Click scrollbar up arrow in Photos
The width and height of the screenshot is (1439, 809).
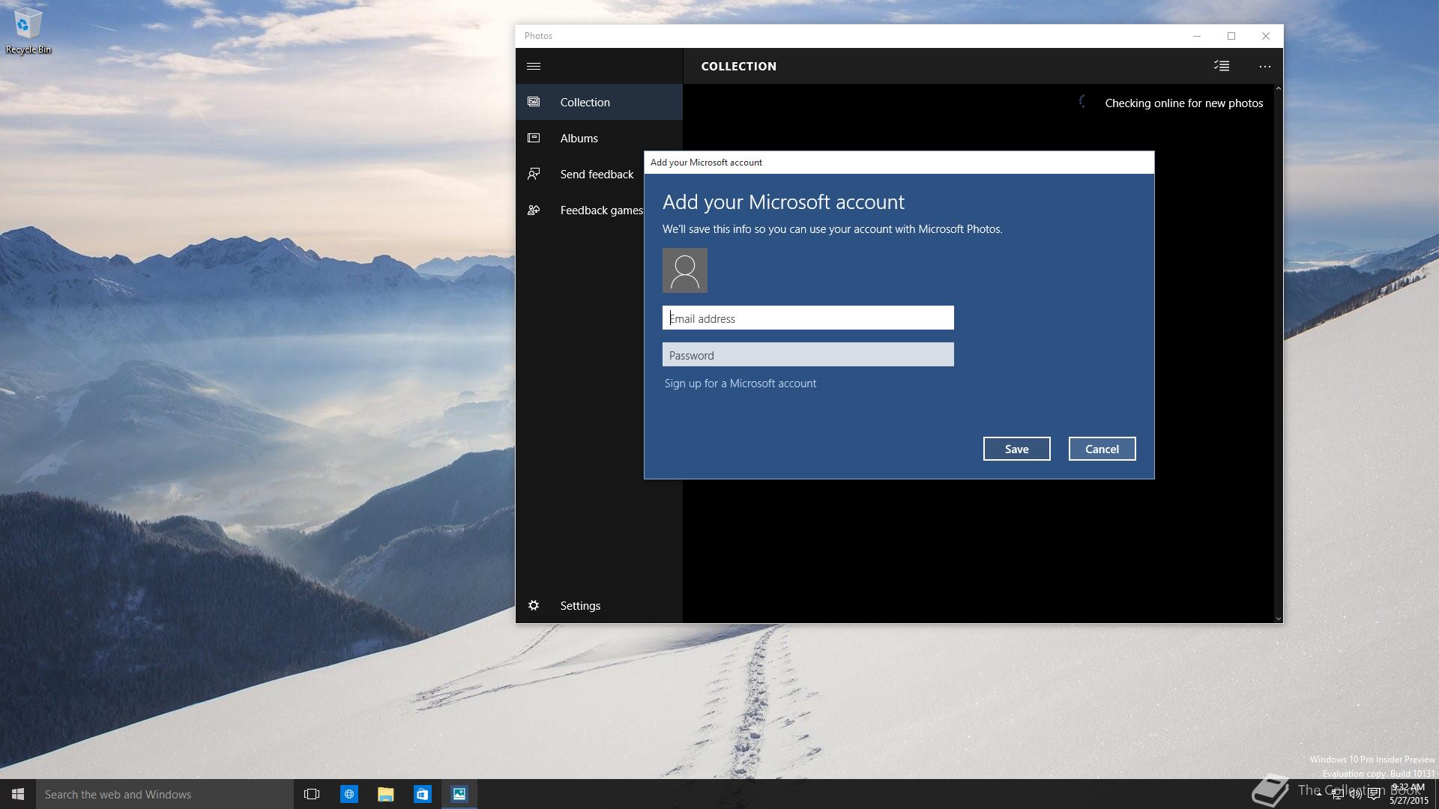tap(1278, 88)
